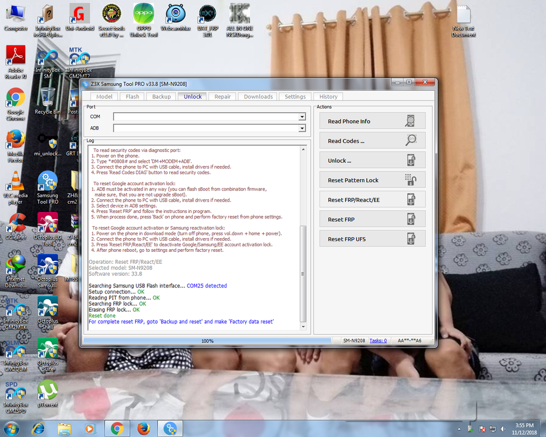The width and height of the screenshot is (546, 437).
Task: Launch InfinityBox CM2QLM shortcut
Action: pyautogui.click(x=16, y=355)
